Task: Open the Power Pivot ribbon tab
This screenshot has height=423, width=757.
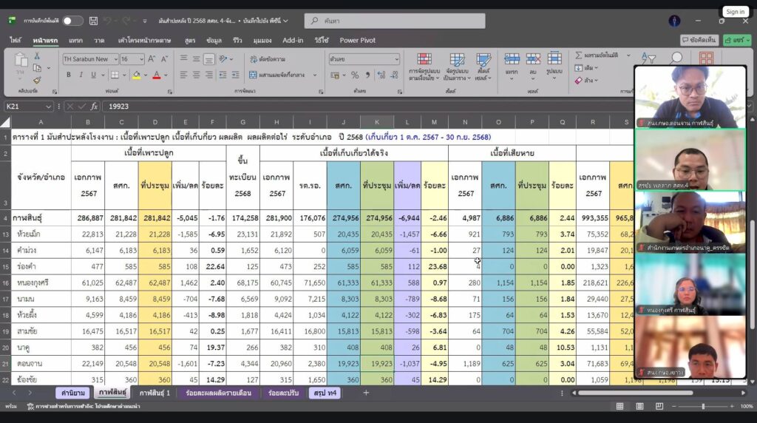Action: point(357,41)
